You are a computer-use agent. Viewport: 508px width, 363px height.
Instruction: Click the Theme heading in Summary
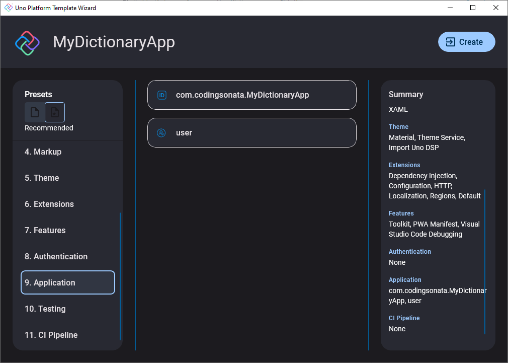[x=398, y=126]
